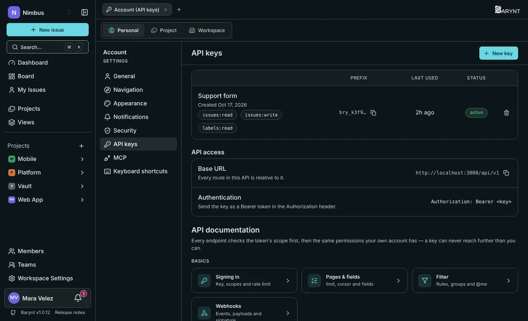Select the Mobile project

click(x=27, y=159)
